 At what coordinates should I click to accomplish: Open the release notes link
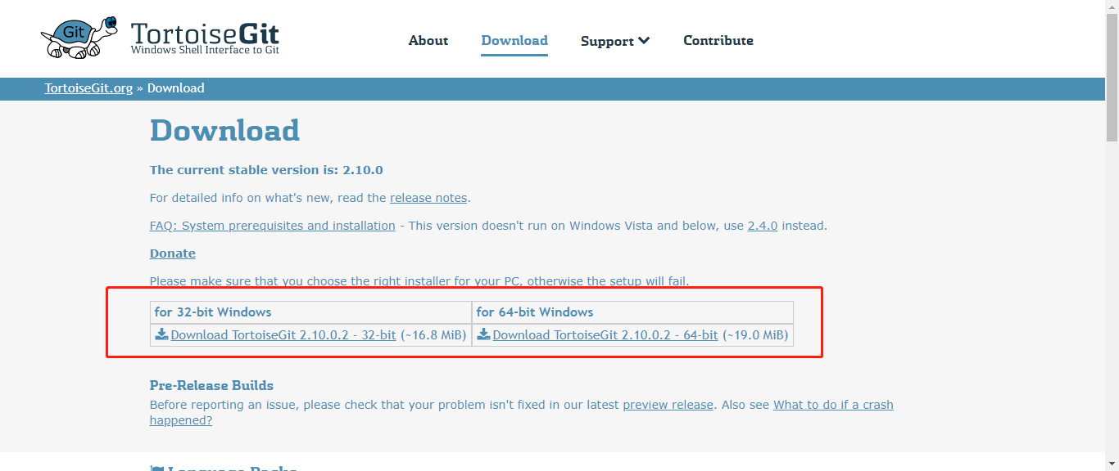tap(428, 198)
